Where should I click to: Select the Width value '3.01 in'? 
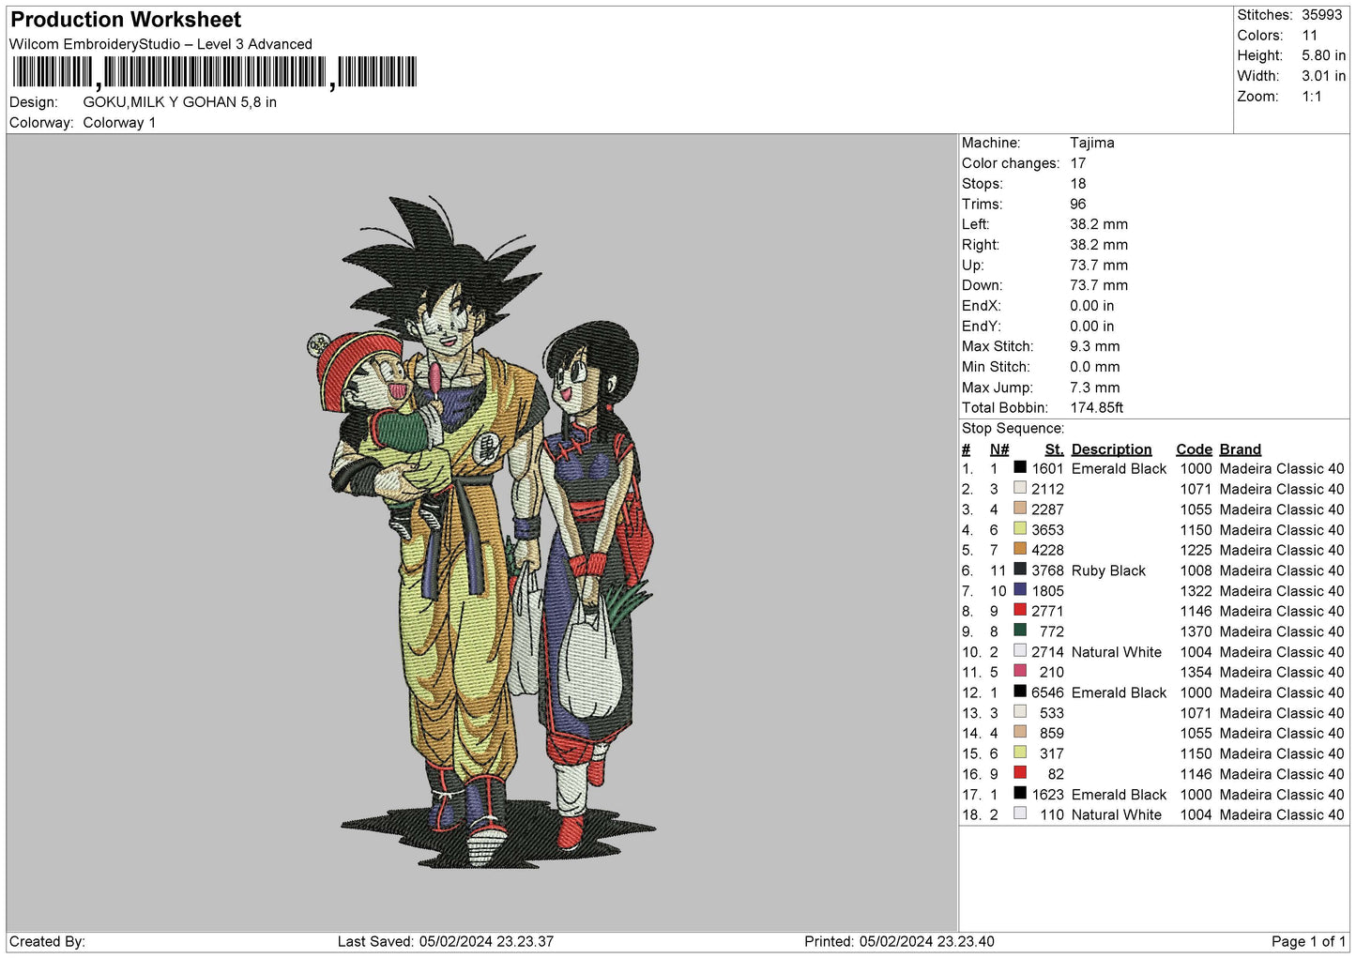coord(1323,76)
